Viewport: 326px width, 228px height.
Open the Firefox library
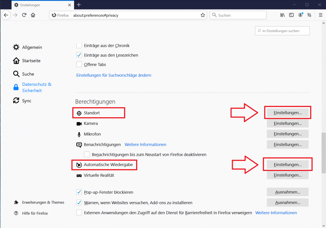282,15
